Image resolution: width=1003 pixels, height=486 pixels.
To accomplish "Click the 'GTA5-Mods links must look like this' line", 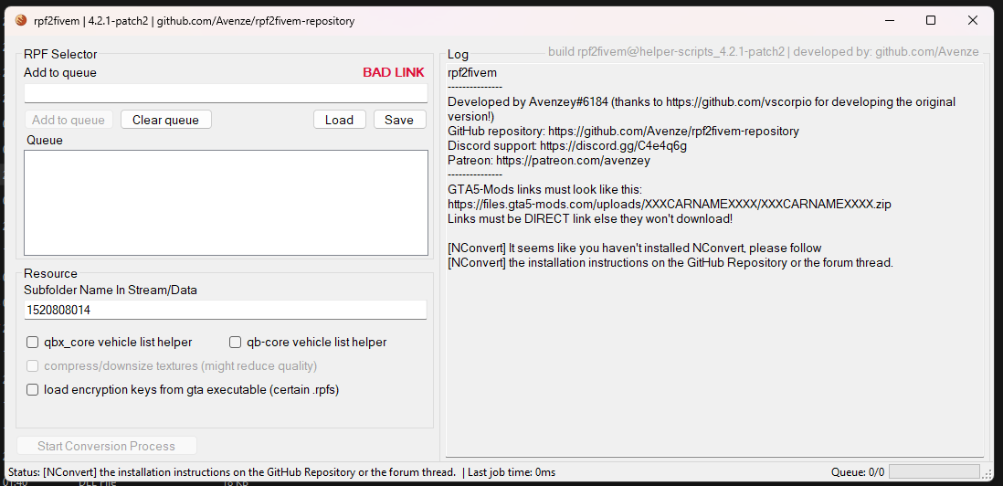I will coord(544,190).
